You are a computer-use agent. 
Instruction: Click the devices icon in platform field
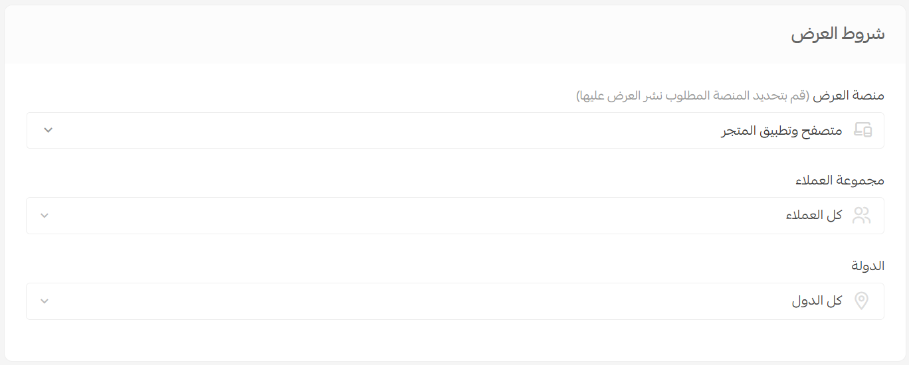point(862,130)
